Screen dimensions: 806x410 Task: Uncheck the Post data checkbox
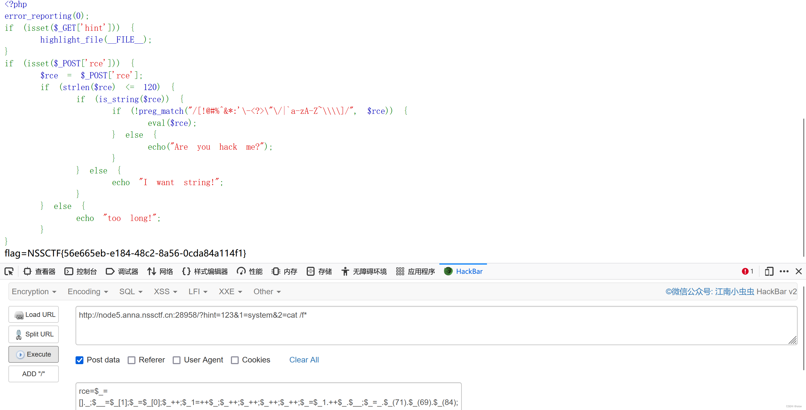[x=79, y=360]
